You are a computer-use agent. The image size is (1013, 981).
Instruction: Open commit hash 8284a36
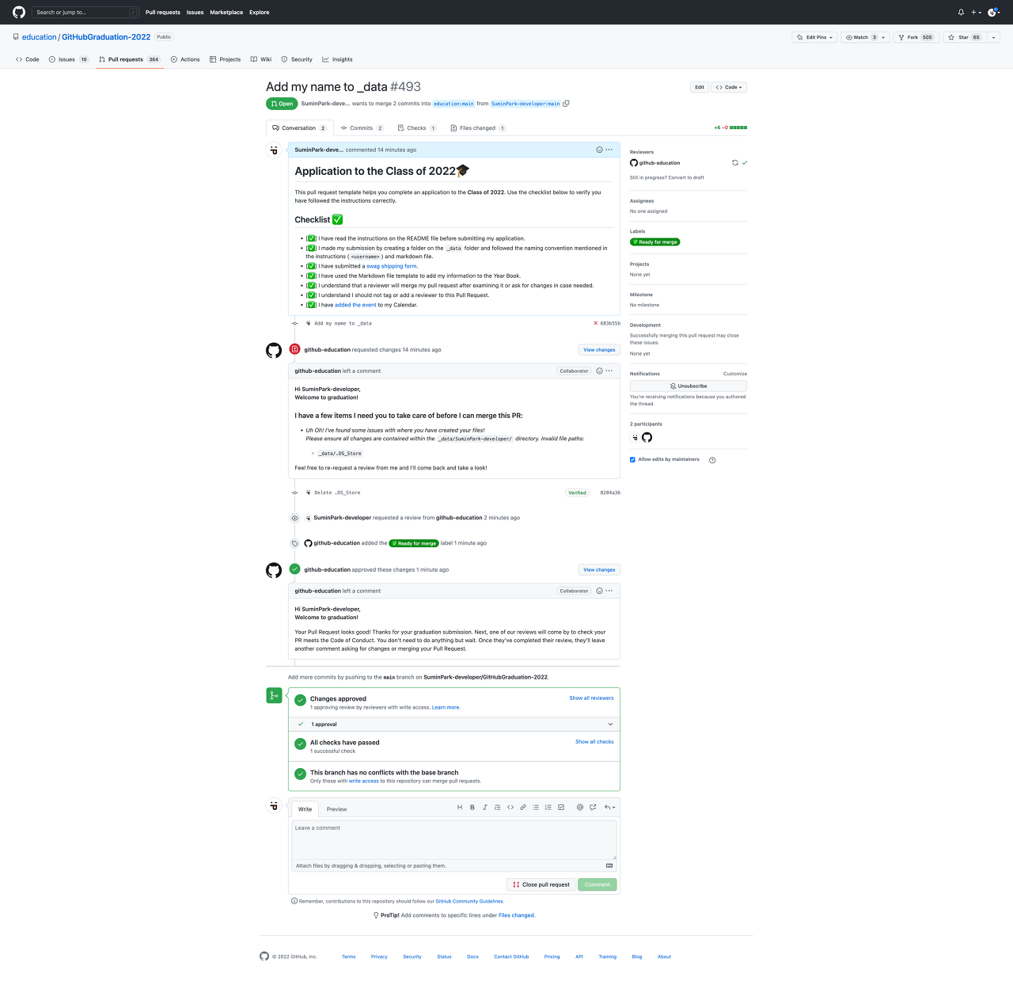[x=610, y=492]
